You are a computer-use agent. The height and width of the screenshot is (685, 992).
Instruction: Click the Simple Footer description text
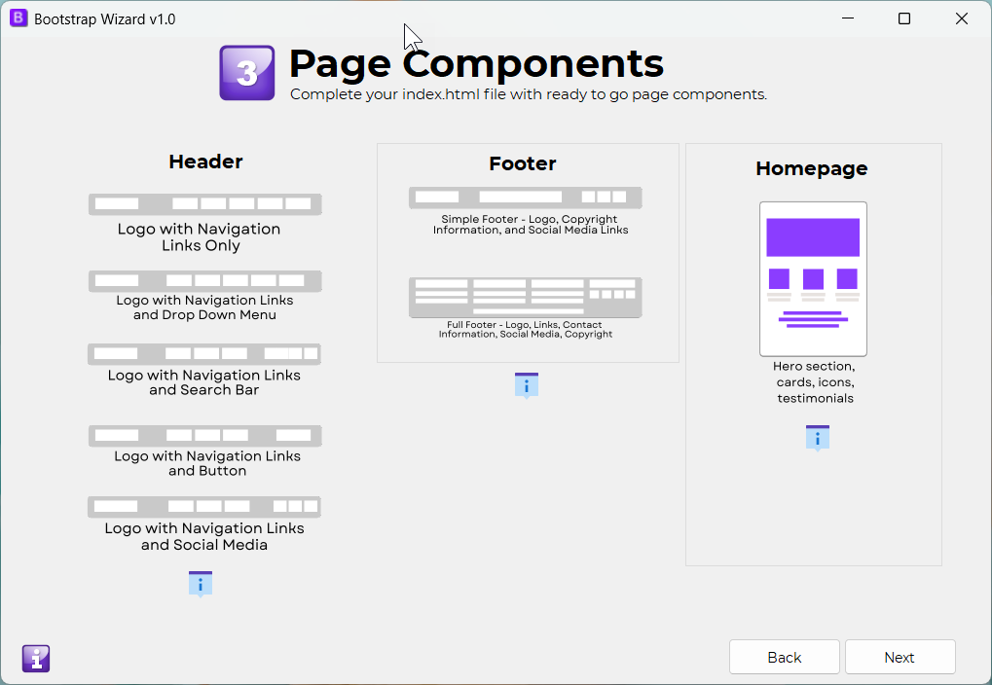pos(531,225)
